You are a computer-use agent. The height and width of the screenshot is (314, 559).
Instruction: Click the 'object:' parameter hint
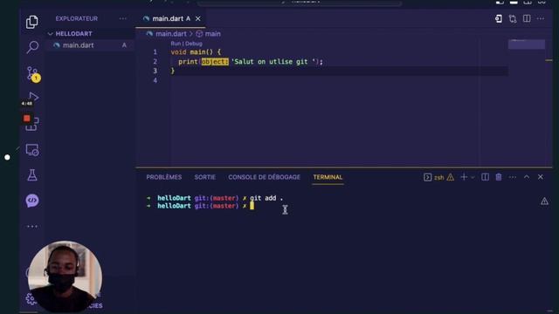pos(215,62)
